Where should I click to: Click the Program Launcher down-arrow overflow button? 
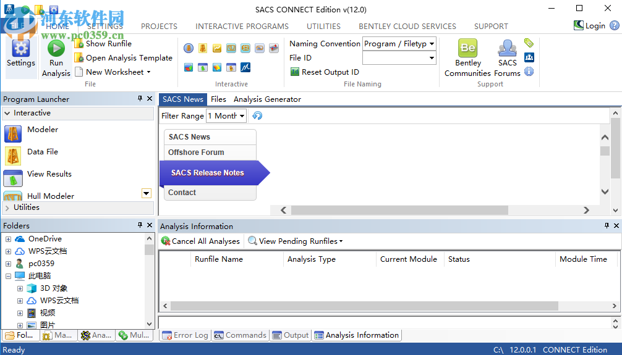(x=147, y=193)
